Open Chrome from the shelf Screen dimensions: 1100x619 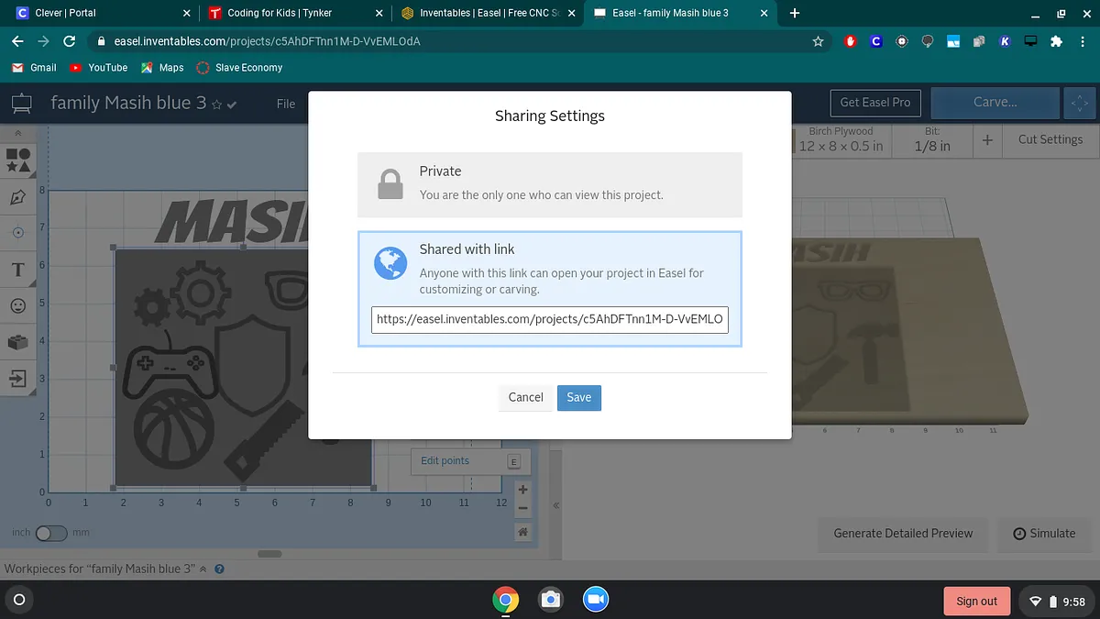(505, 600)
